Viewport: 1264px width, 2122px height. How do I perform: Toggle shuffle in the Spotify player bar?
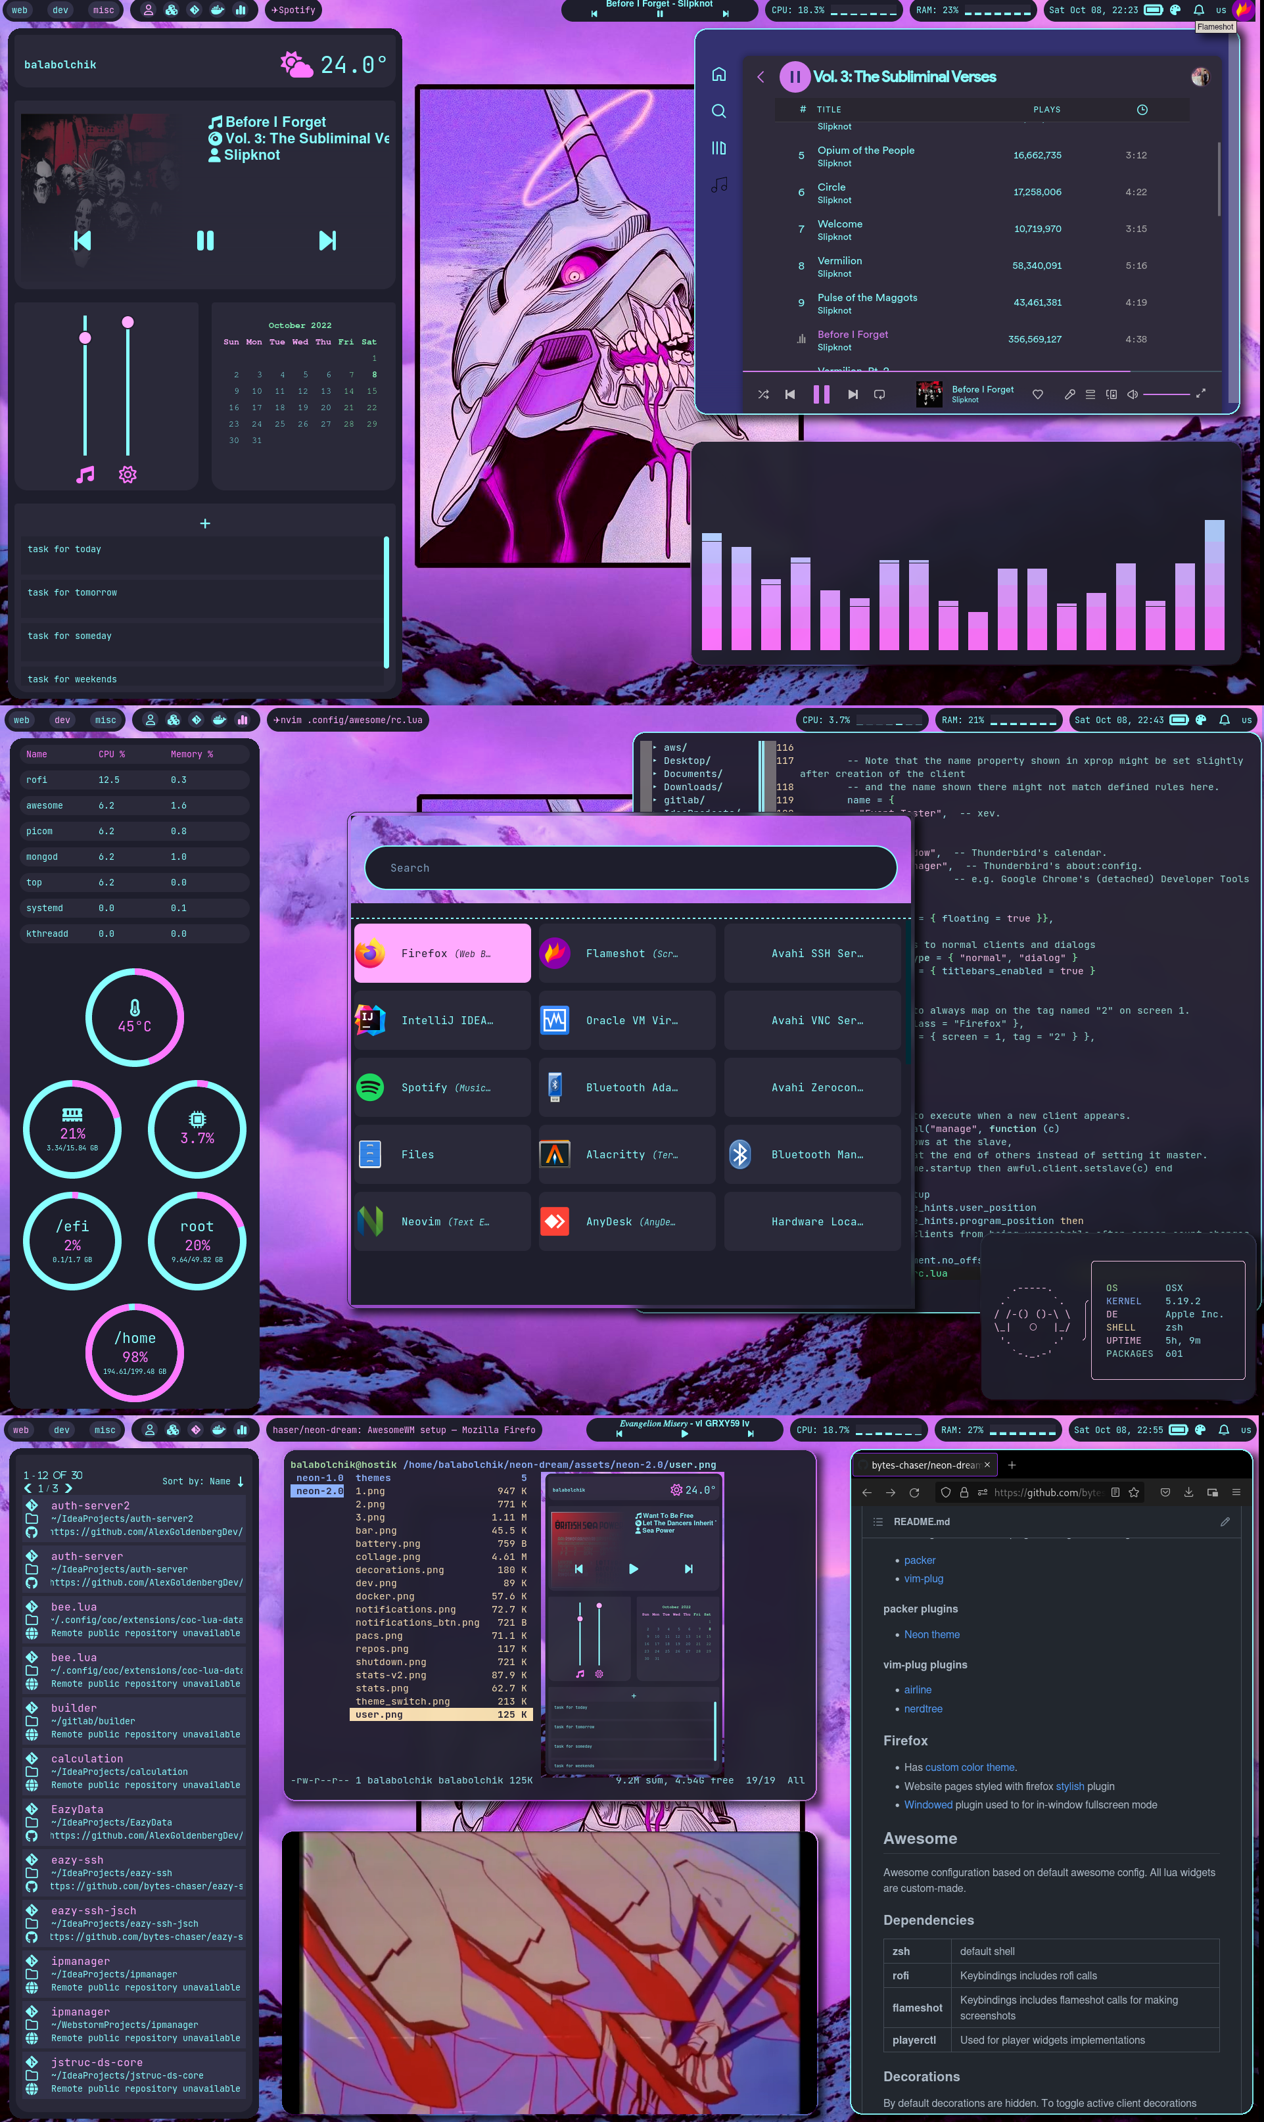click(763, 394)
